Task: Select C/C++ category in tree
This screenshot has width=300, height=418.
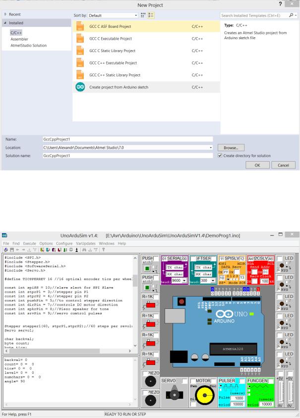Action: (16, 33)
